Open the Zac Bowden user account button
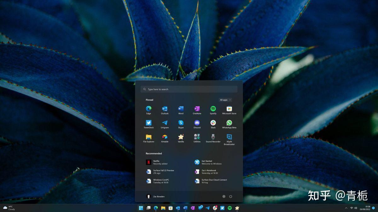The height and width of the screenshot is (212, 378). (x=156, y=197)
